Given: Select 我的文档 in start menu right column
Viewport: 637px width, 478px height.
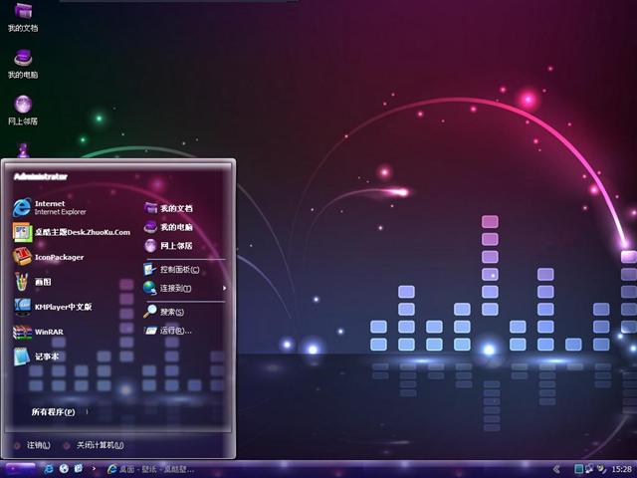Looking at the screenshot, I should tap(168, 208).
